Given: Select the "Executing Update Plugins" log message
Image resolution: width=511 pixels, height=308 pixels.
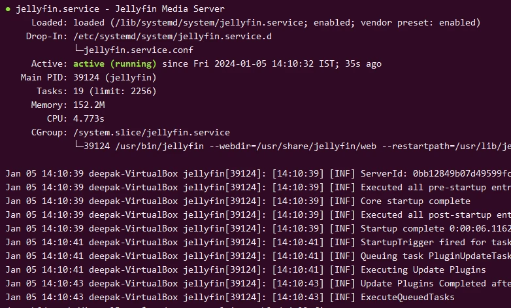Looking at the screenshot, I should [423, 269].
